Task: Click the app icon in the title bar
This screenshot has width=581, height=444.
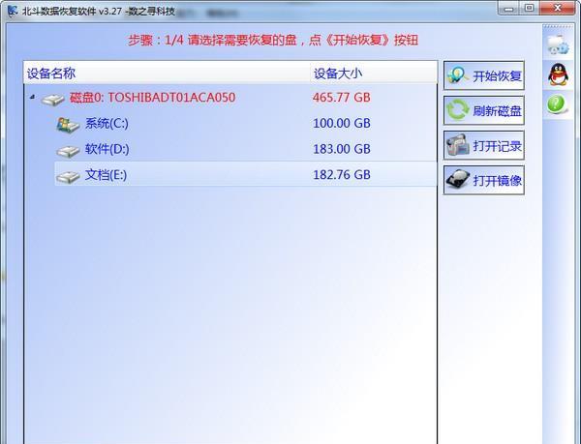Action: (13, 11)
